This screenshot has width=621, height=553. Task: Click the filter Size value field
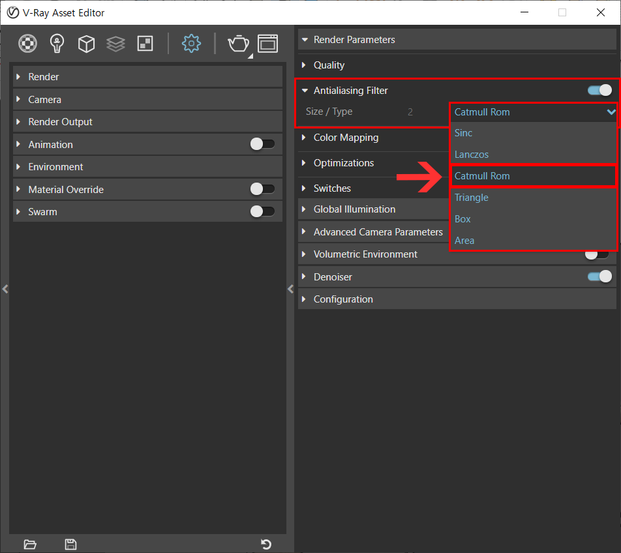410,112
